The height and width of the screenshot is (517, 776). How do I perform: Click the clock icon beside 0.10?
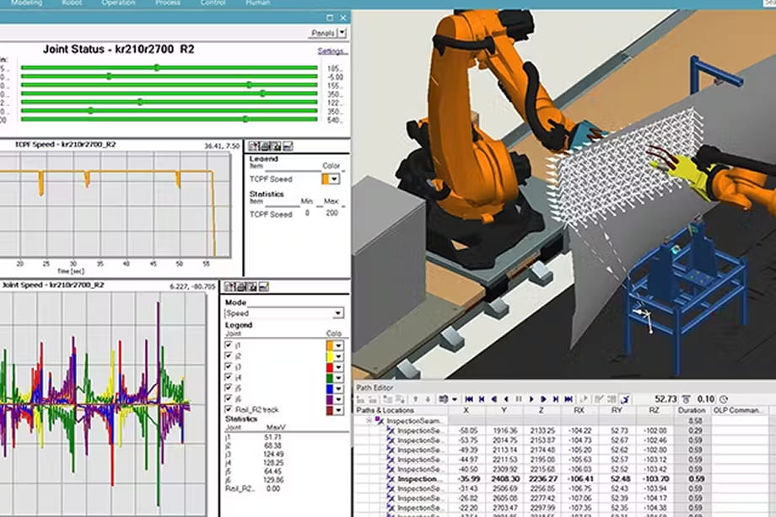723,399
